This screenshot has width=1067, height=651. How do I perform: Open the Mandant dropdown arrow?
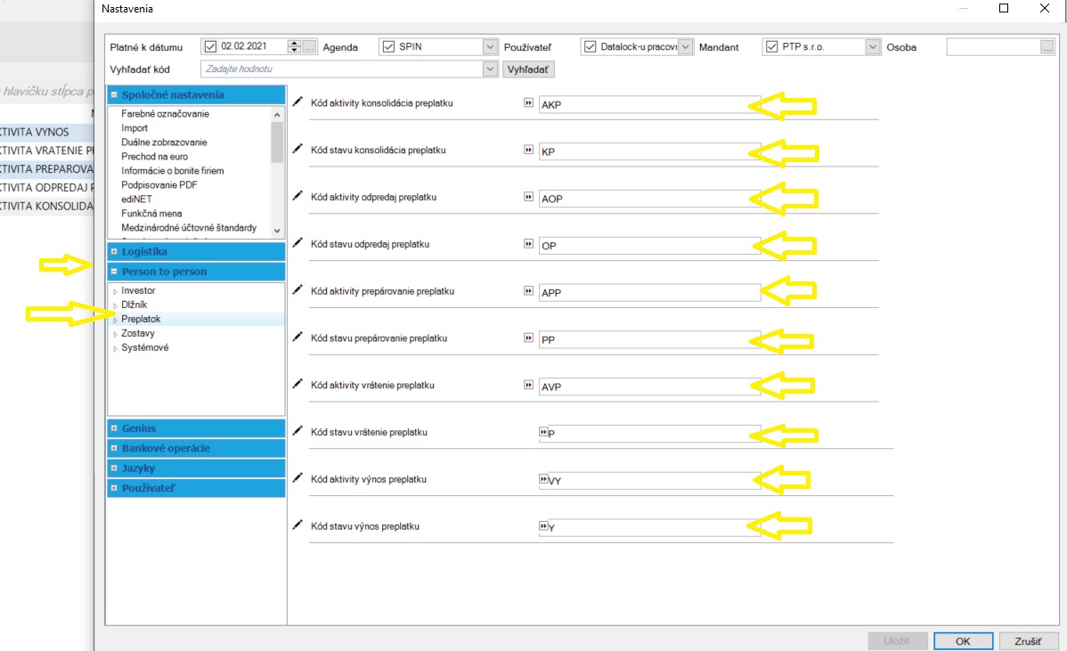[x=872, y=46]
